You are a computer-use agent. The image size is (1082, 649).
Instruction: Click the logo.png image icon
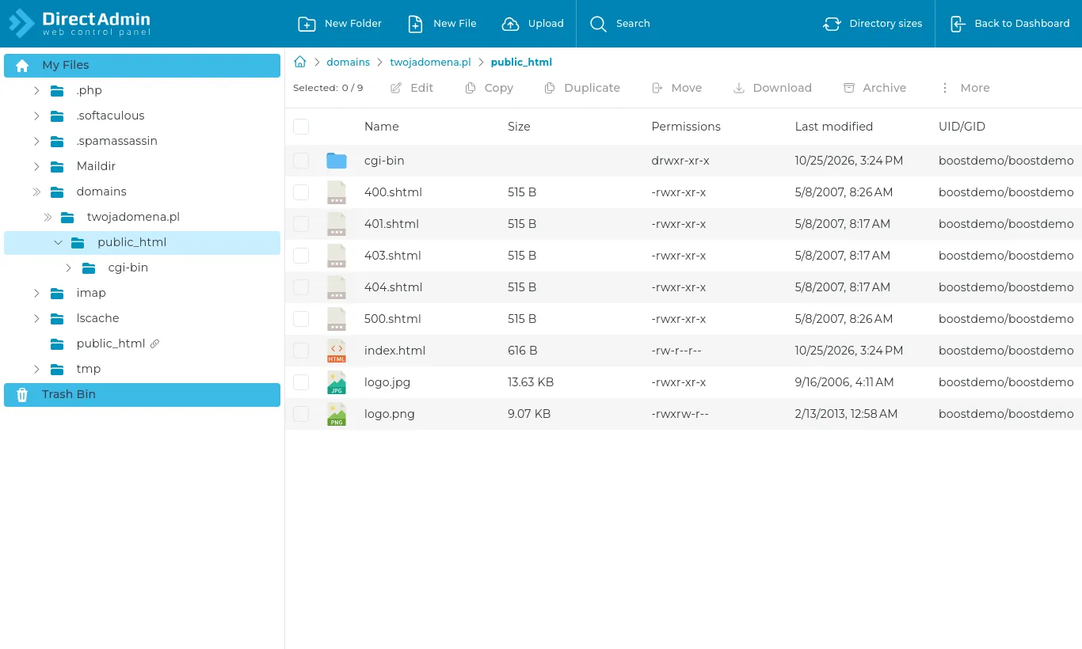337,414
